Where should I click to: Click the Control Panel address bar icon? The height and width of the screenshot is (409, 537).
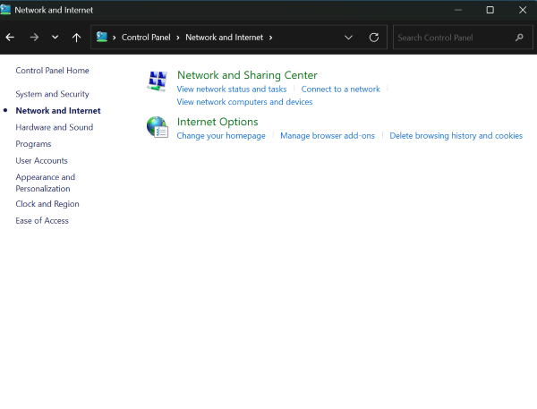[102, 38]
